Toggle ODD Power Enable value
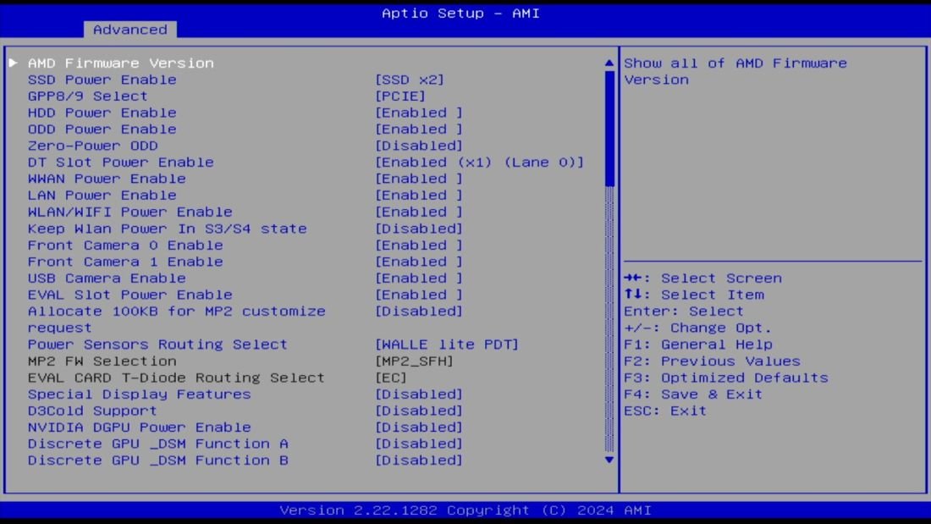 418,130
